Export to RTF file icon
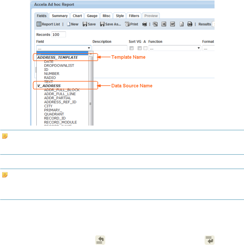Viewport: 244px width, 245px height. [190, 24]
